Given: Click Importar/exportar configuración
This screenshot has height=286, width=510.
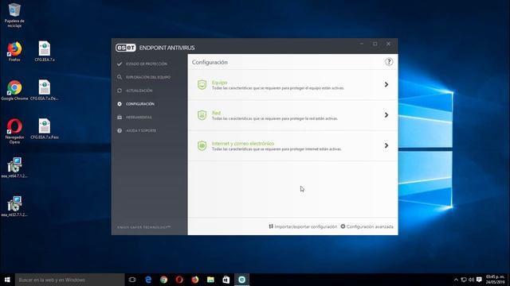Looking at the screenshot, I should [x=303, y=226].
